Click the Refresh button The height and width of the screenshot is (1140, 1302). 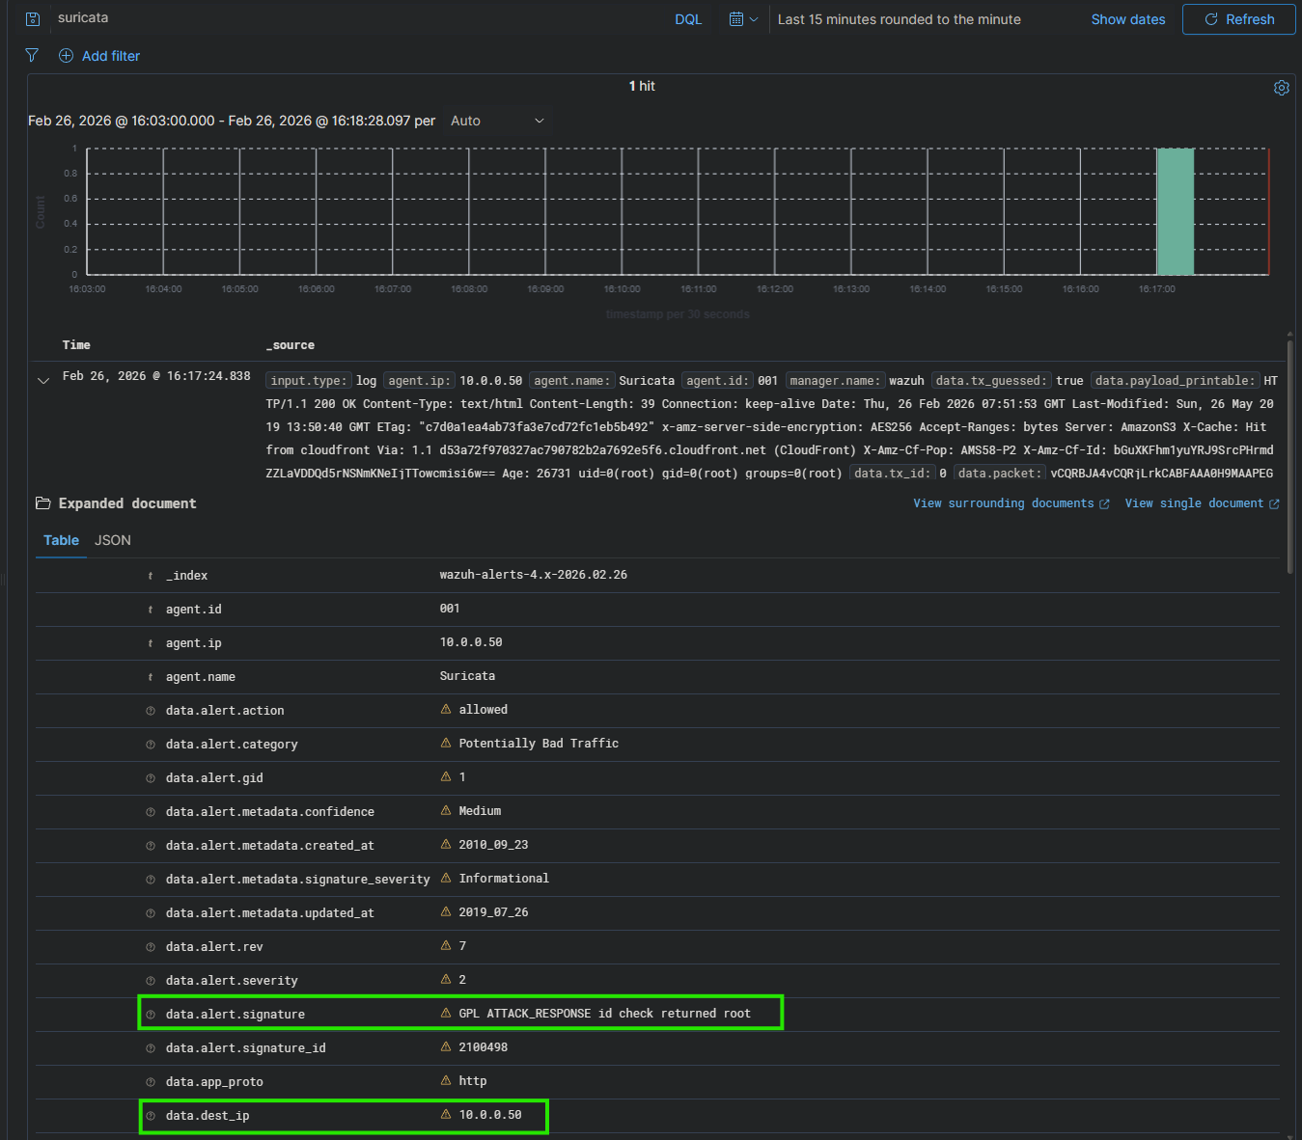point(1238,19)
